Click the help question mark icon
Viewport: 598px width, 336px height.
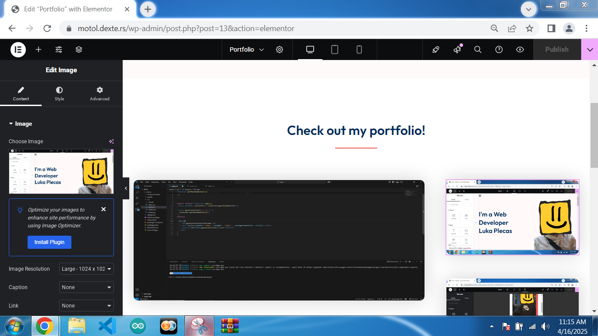pyautogui.click(x=499, y=50)
